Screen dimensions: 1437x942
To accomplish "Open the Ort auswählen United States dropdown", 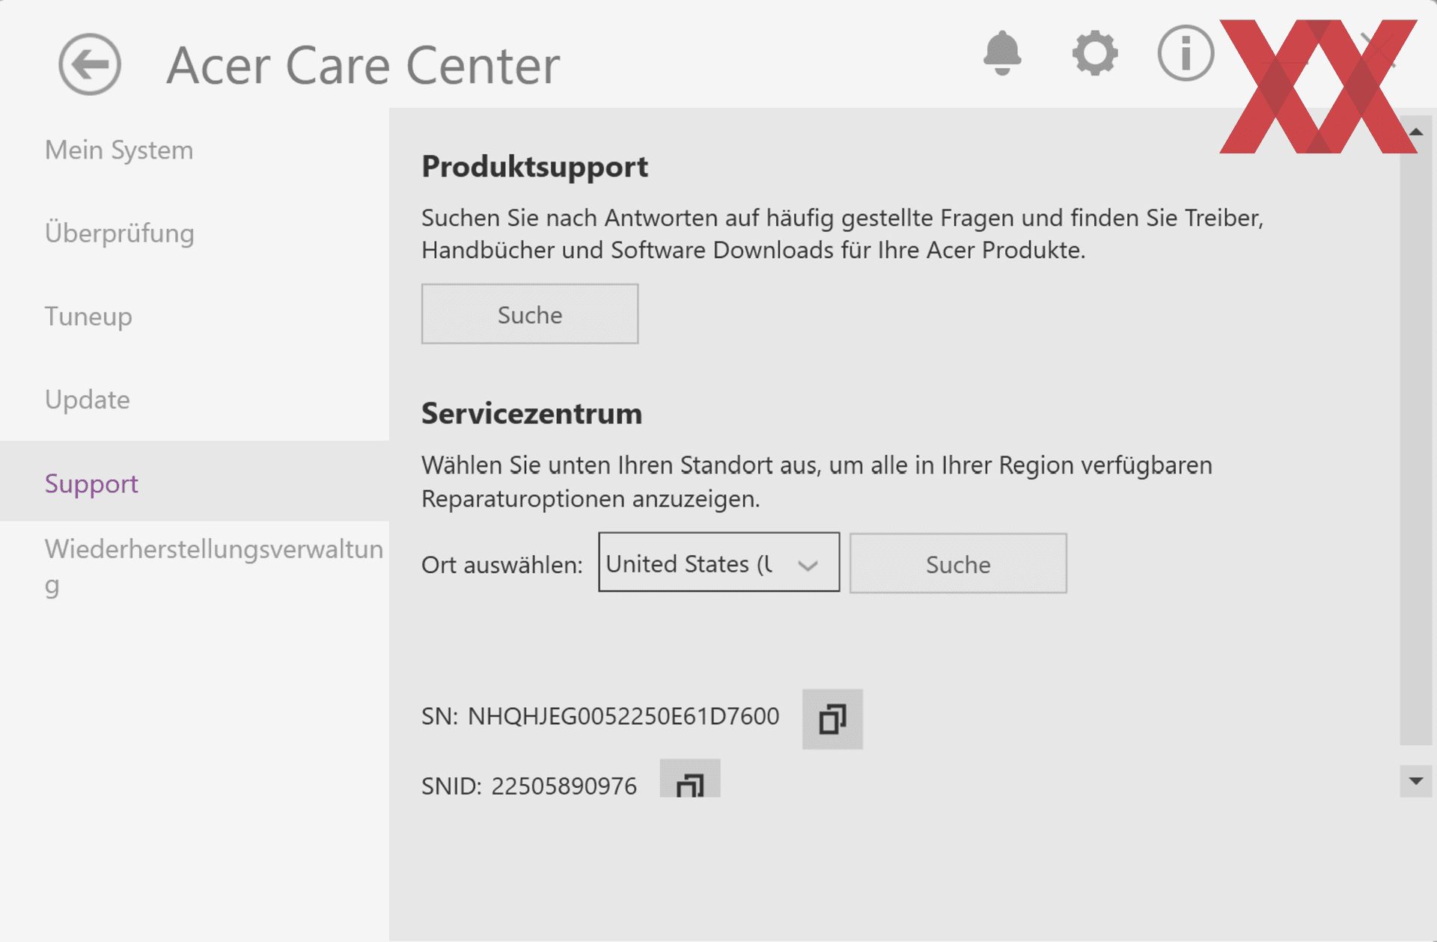I will 718,562.
